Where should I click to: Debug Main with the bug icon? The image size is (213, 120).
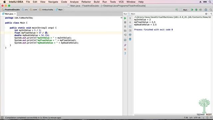196,10
